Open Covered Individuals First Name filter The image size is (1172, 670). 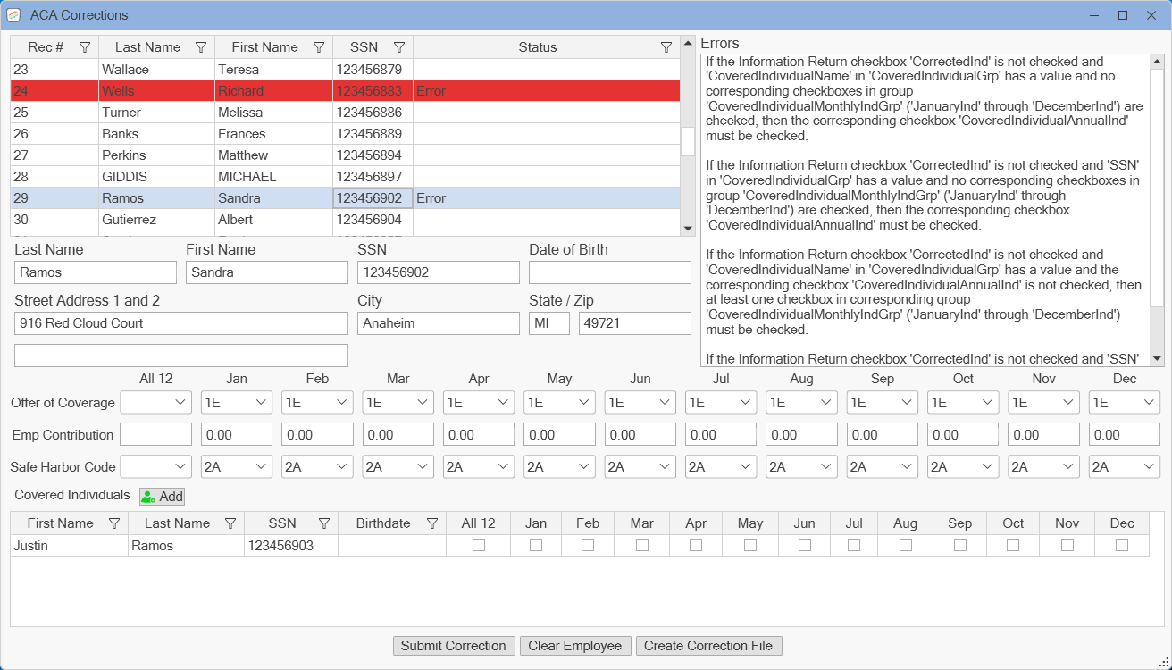pos(114,523)
